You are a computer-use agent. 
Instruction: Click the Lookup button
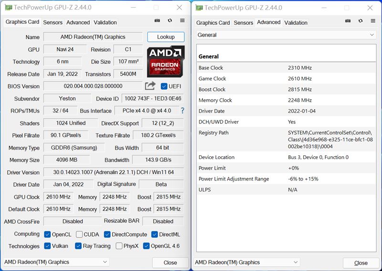coord(166,37)
